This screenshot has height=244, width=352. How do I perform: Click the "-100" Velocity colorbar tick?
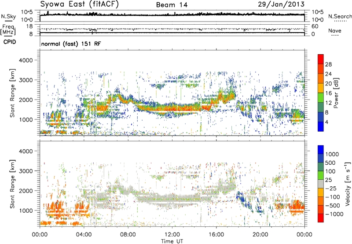333,197
